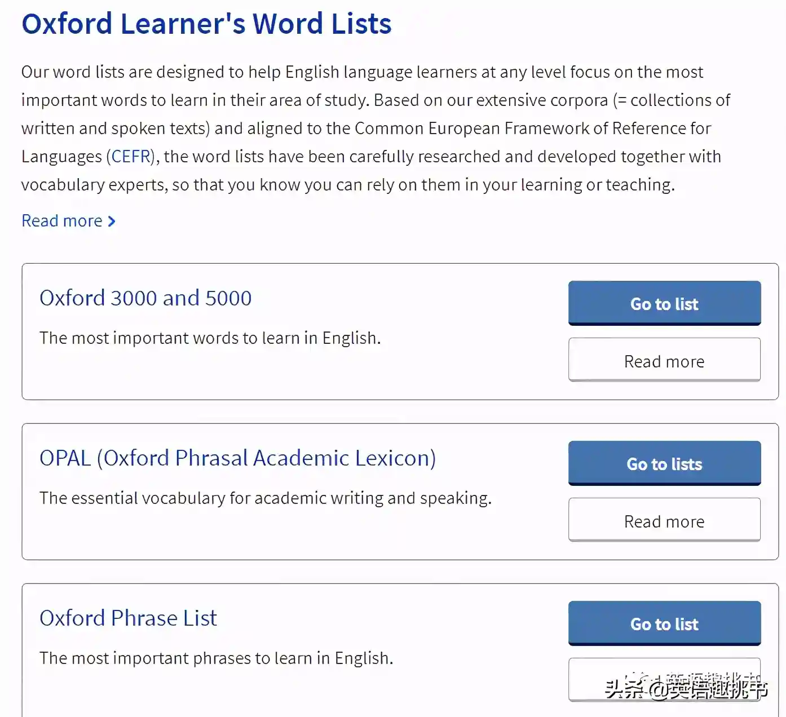Image resolution: width=786 pixels, height=717 pixels.
Task: Click the description about academic writing and speaking
Action: 265,498
